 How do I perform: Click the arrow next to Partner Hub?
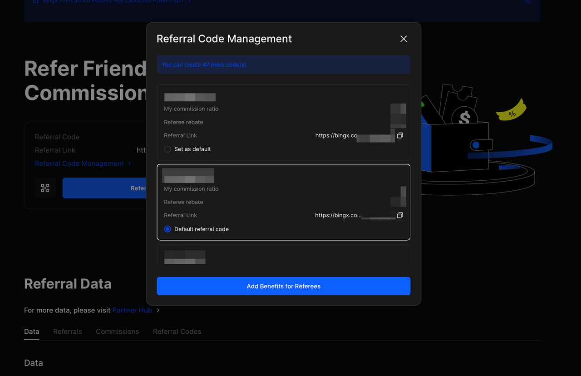point(158,311)
